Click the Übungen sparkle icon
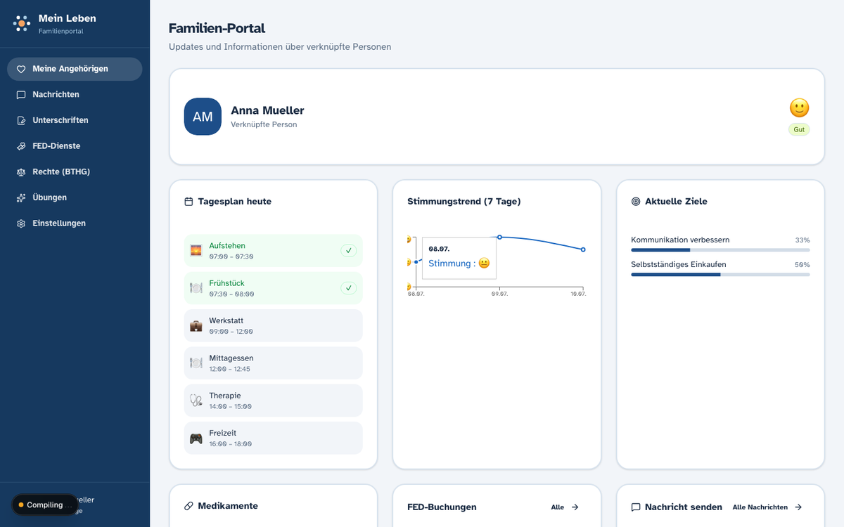This screenshot has width=844, height=527. pos(21,197)
